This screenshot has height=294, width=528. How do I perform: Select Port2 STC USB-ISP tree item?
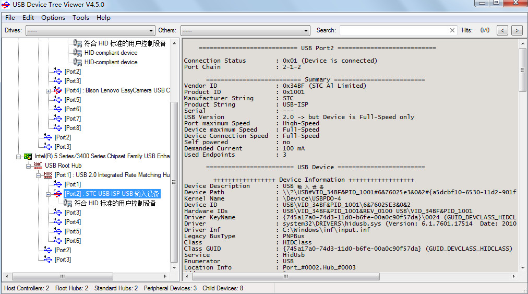pos(112,194)
